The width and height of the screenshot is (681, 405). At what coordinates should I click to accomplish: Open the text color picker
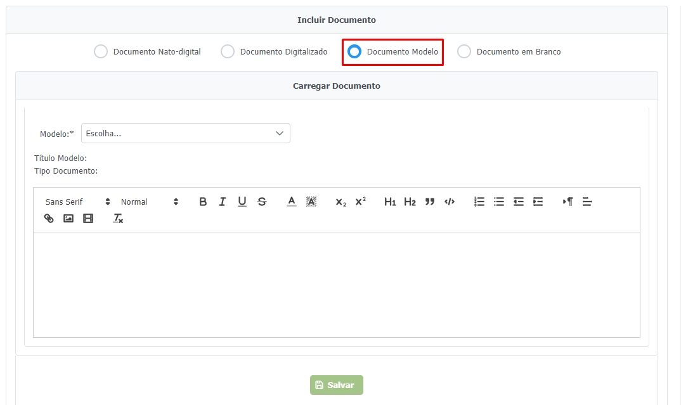(292, 202)
